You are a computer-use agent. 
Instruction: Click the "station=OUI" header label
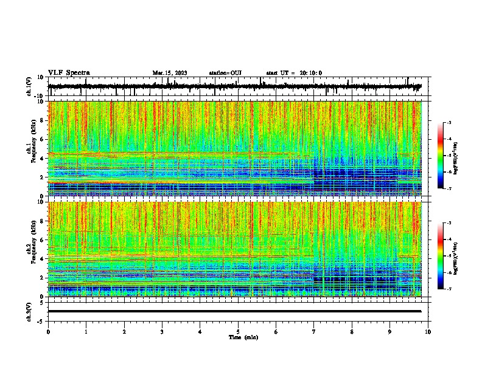click(x=225, y=73)
